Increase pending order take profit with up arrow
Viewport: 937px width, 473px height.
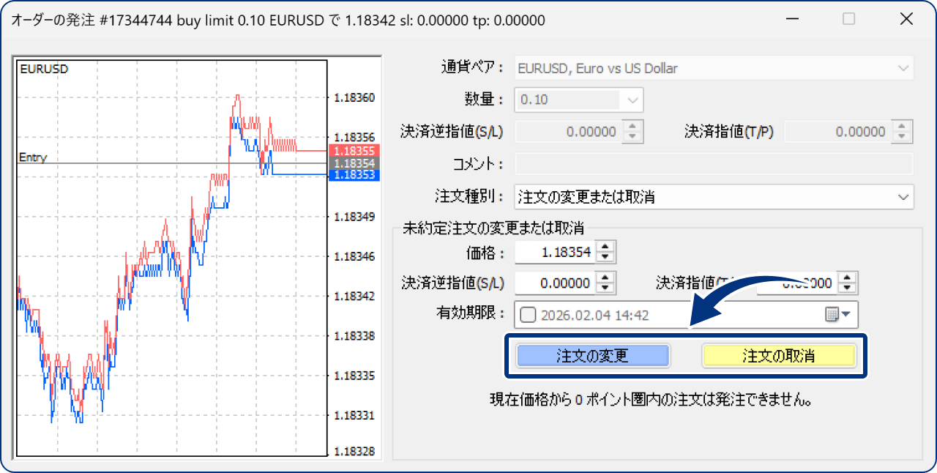pos(848,278)
